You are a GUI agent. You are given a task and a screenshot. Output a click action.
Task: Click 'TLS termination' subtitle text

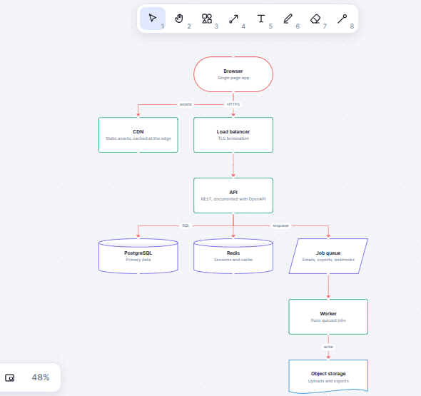[233, 138]
